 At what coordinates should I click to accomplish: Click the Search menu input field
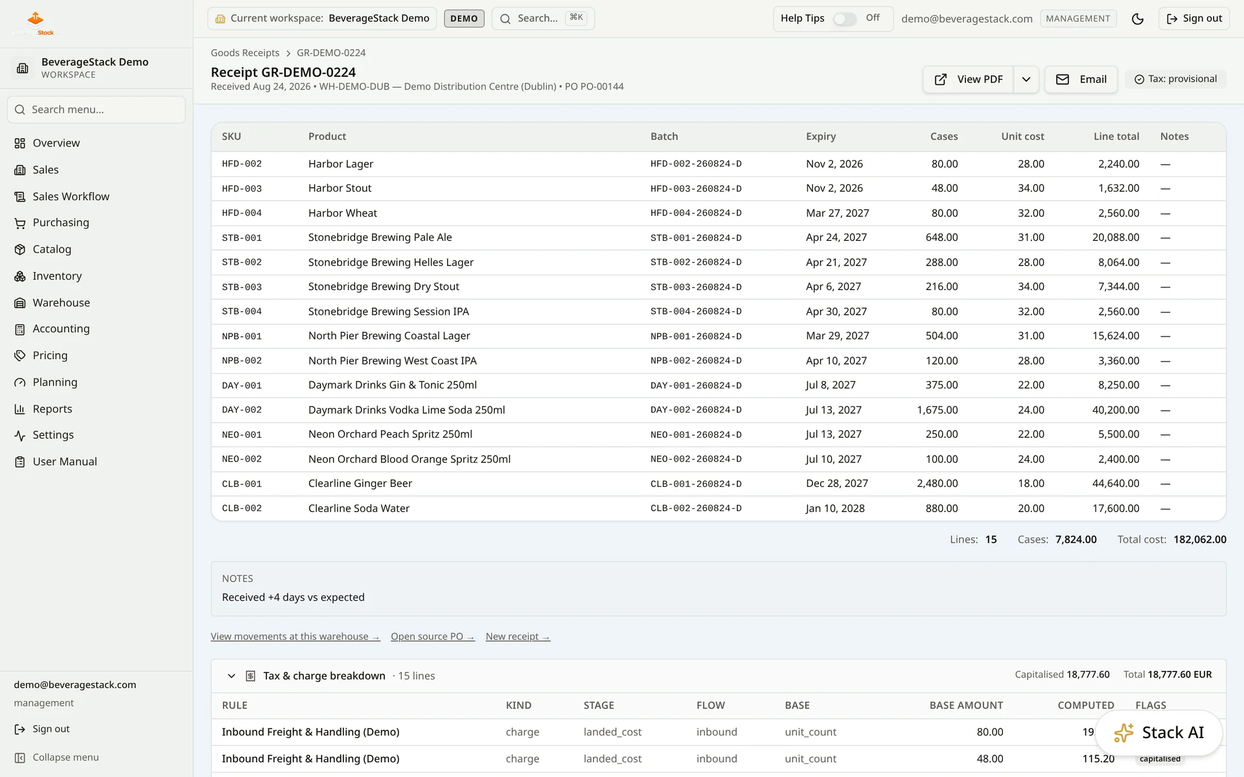pyautogui.click(x=96, y=110)
